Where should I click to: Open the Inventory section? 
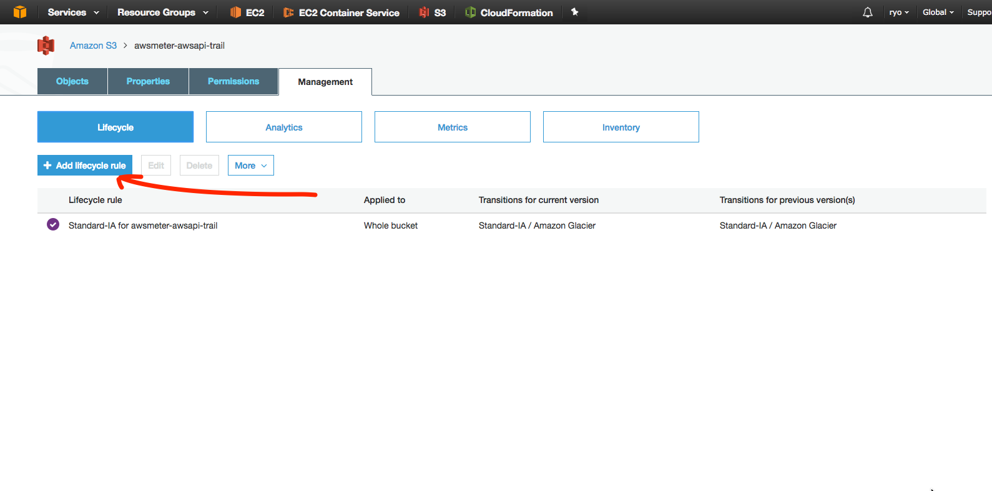click(x=621, y=127)
